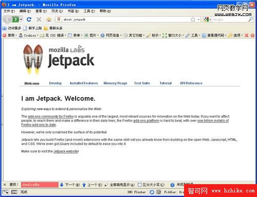
Task: Open the 新手上路 bookmark
Action: pos(32,28)
